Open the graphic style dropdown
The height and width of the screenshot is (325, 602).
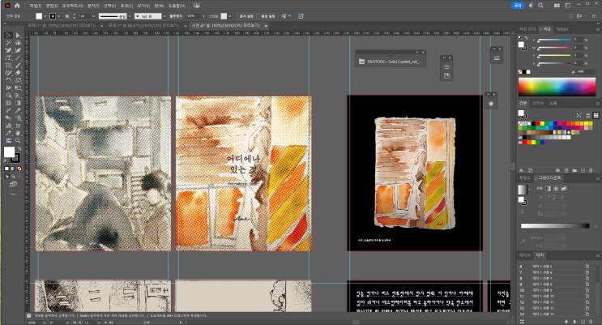(230, 16)
